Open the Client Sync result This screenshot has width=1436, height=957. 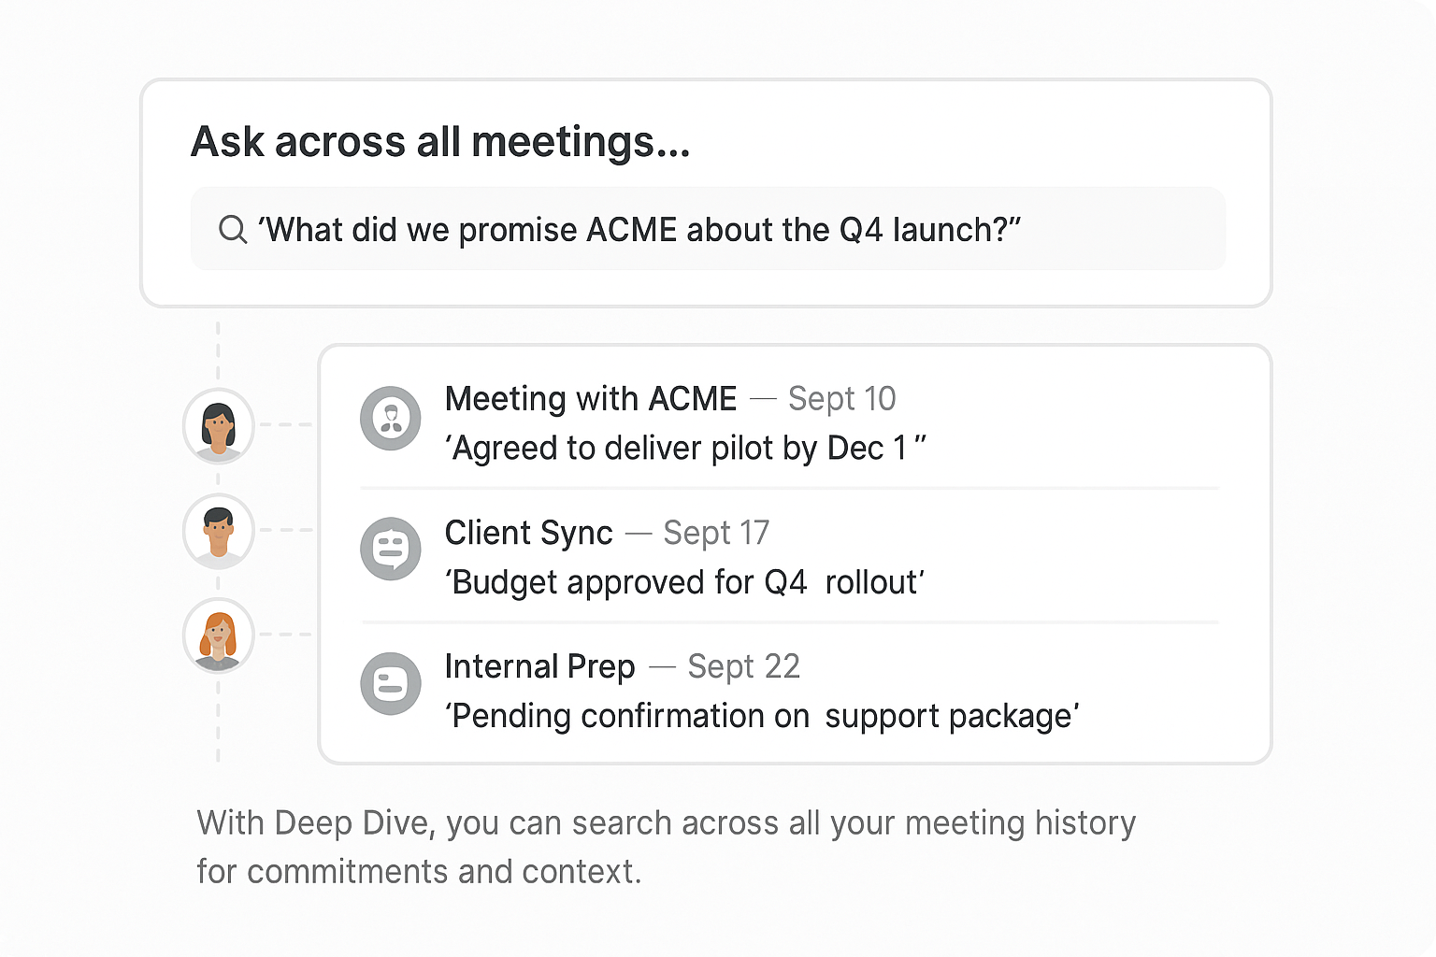[529, 533]
